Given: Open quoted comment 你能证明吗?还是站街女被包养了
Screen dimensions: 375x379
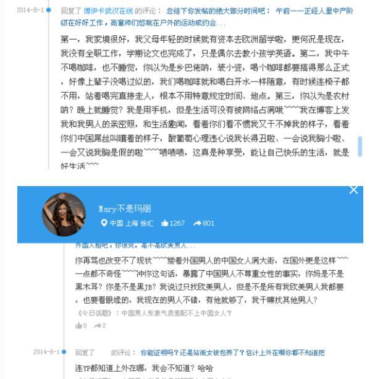Looking at the screenshot, I should coord(232,352).
